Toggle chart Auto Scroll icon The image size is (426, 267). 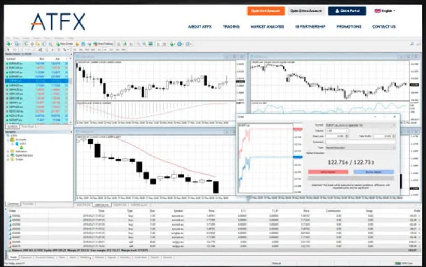pyautogui.click(x=158, y=44)
